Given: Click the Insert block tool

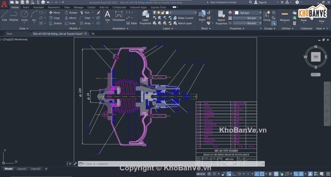Looking at the screenshot, I should tap(202, 16).
